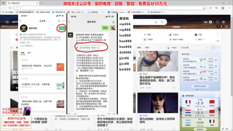Switch feed to list view
233x131 pixels.
218,48
